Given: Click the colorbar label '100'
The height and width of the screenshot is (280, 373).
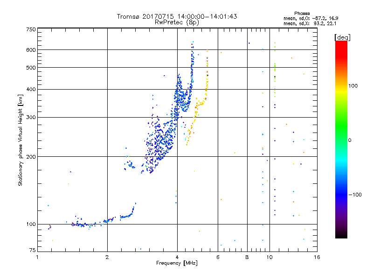Looking at the screenshot, I should click(353, 86).
